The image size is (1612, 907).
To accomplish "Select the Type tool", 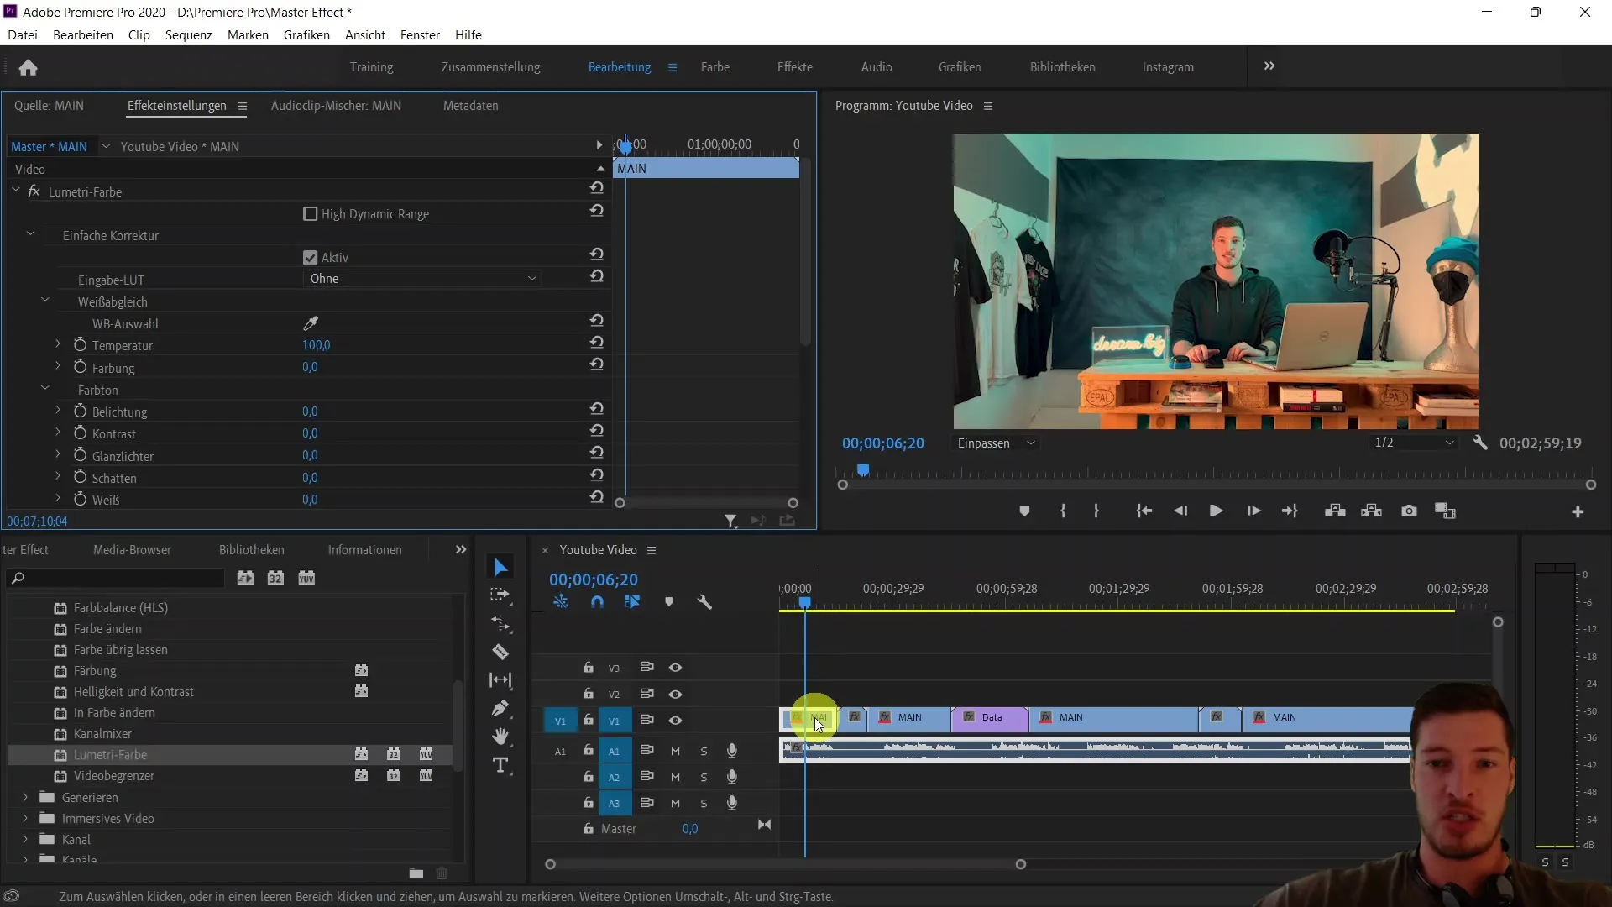I will coord(500,765).
